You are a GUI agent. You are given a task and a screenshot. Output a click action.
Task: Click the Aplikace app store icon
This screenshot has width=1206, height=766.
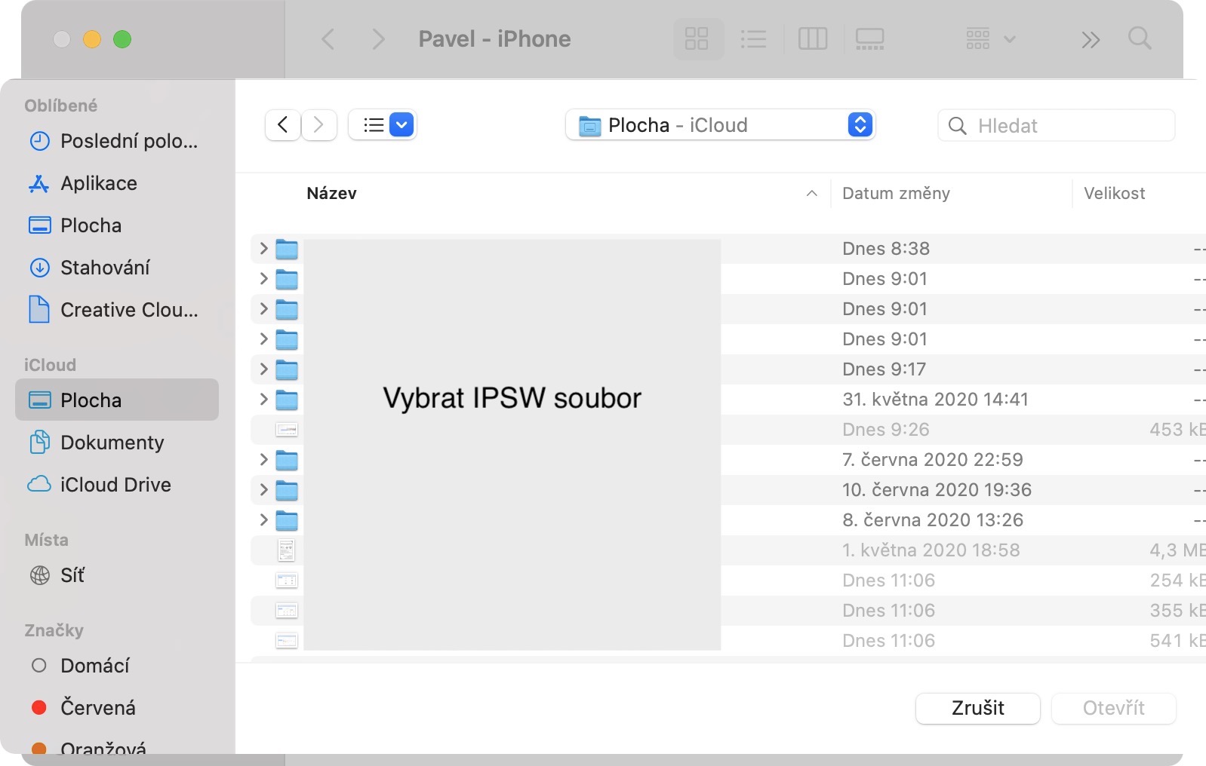click(39, 183)
